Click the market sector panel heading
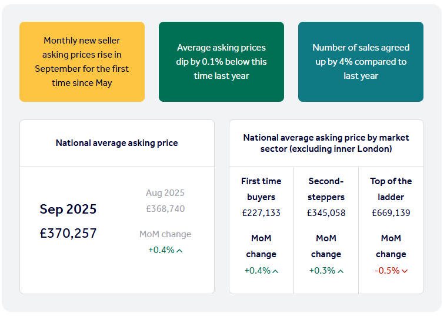 (x=326, y=143)
